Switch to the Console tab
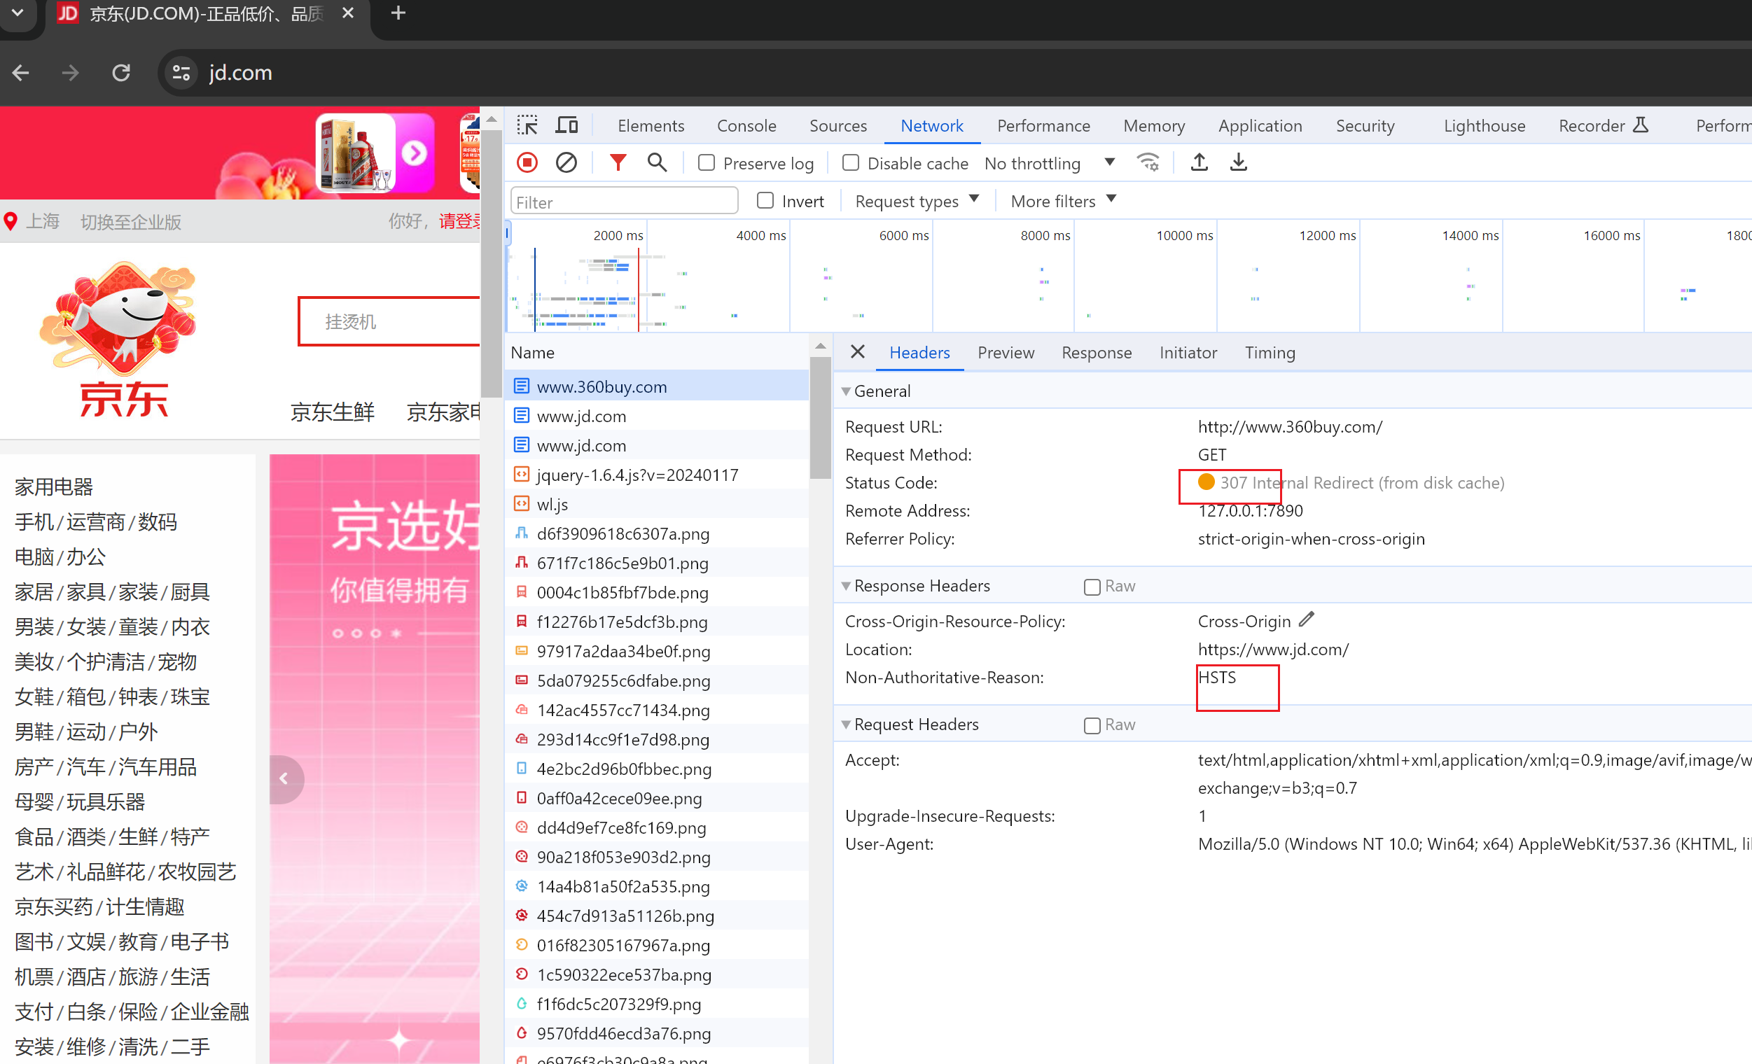Viewport: 1752px width, 1064px height. coord(746,126)
